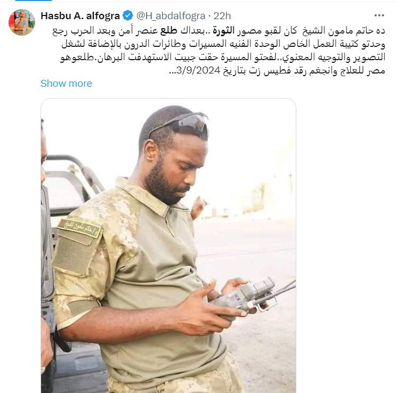Open the three-dot more options menu

[x=379, y=15]
